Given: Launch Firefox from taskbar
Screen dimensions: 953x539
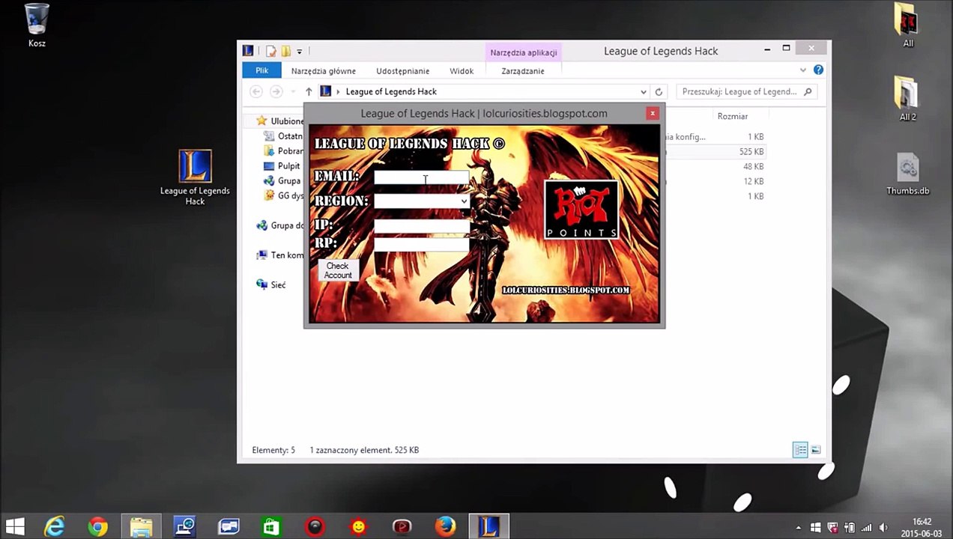Looking at the screenshot, I should point(445,527).
